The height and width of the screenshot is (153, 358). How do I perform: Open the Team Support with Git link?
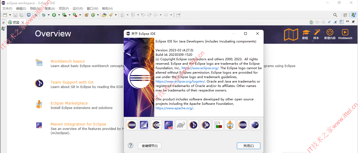click(72, 82)
